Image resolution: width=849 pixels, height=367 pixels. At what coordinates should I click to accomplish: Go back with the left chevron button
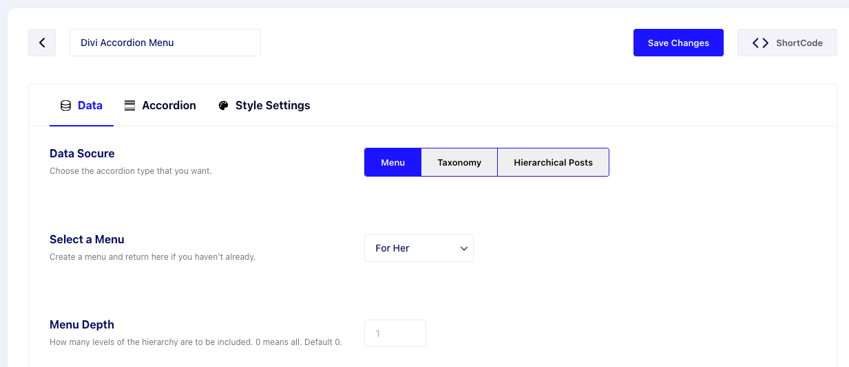(42, 43)
